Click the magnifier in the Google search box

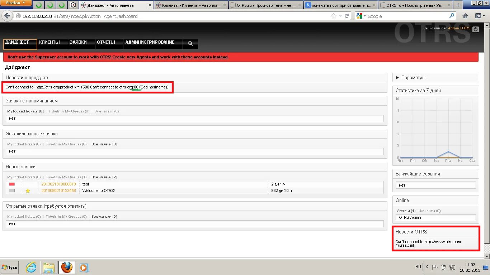(452, 16)
